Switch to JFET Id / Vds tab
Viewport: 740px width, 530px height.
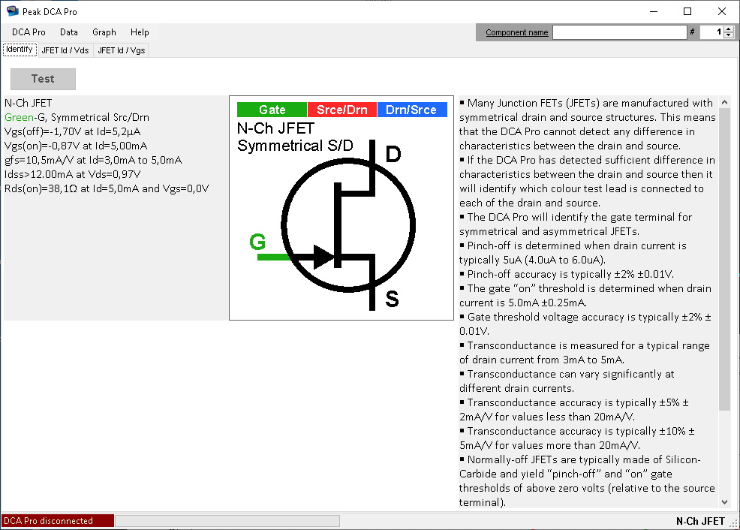click(65, 50)
